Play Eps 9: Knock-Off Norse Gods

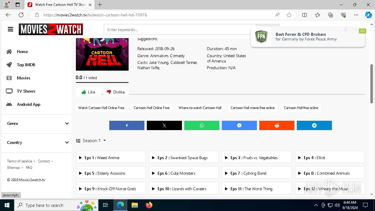pos(111,188)
